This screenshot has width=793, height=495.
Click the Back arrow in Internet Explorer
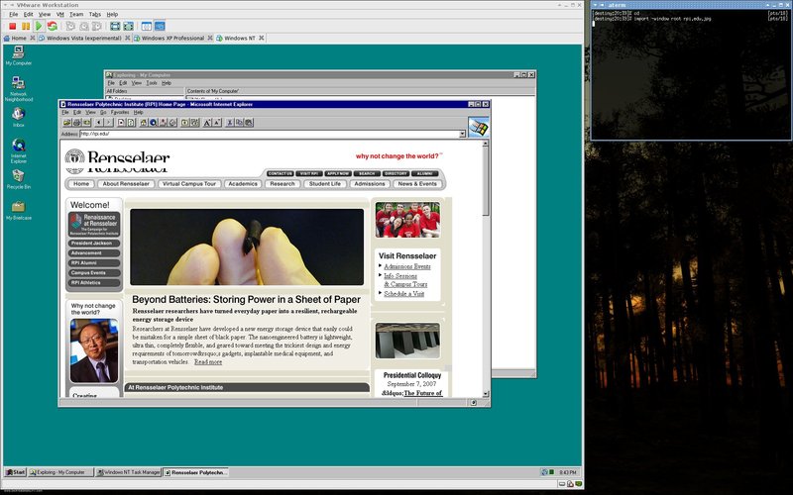[x=98, y=122]
